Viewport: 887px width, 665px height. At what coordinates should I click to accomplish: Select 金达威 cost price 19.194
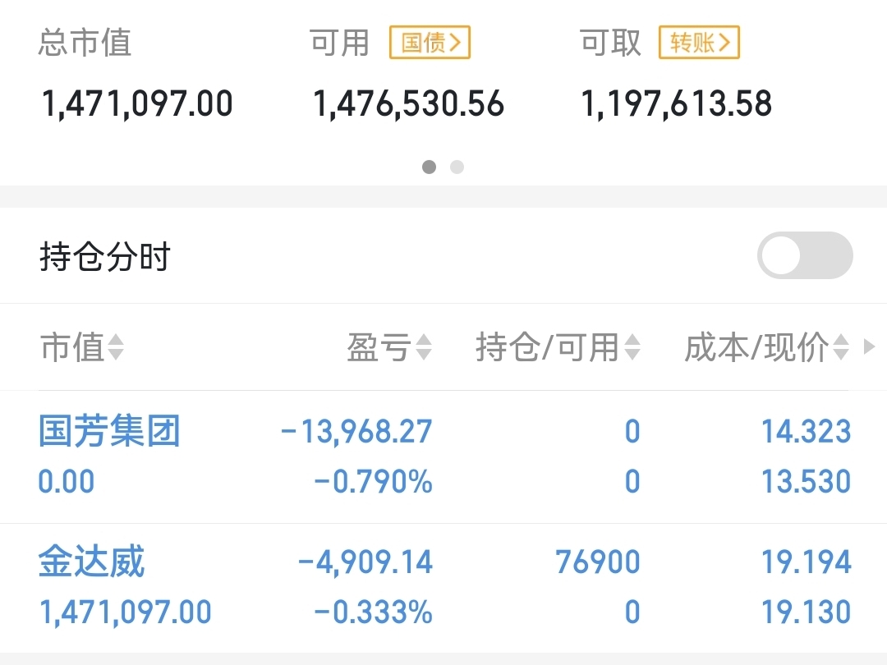(x=807, y=562)
